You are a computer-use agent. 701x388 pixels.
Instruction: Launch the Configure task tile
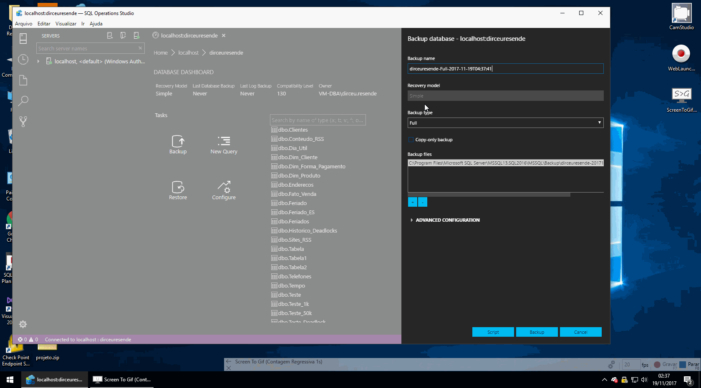coord(224,190)
